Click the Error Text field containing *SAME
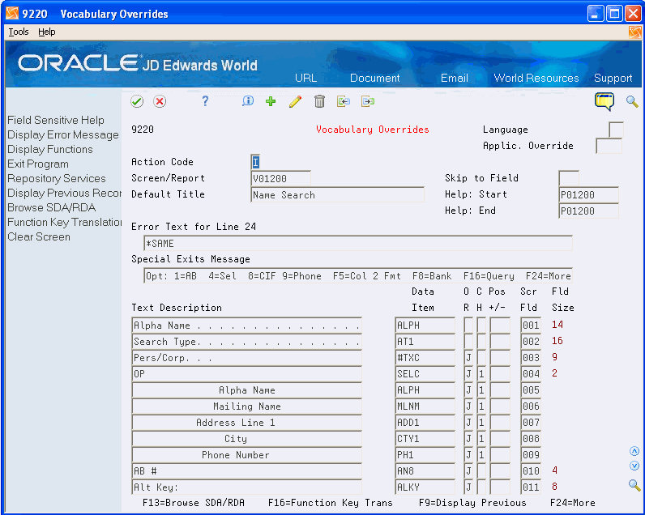The height and width of the screenshot is (515, 645). point(358,243)
